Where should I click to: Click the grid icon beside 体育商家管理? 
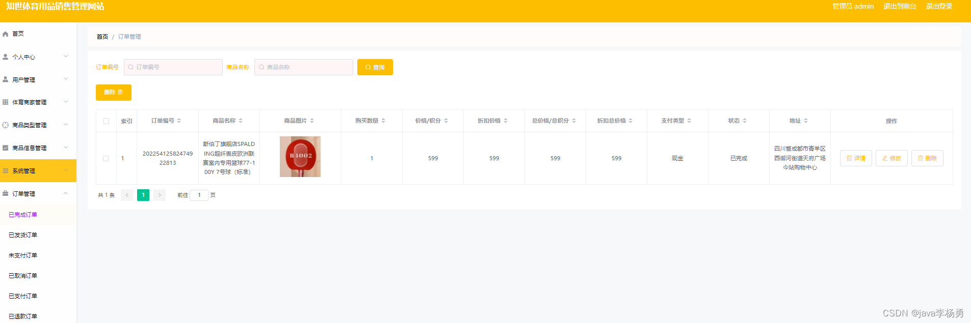(6, 102)
